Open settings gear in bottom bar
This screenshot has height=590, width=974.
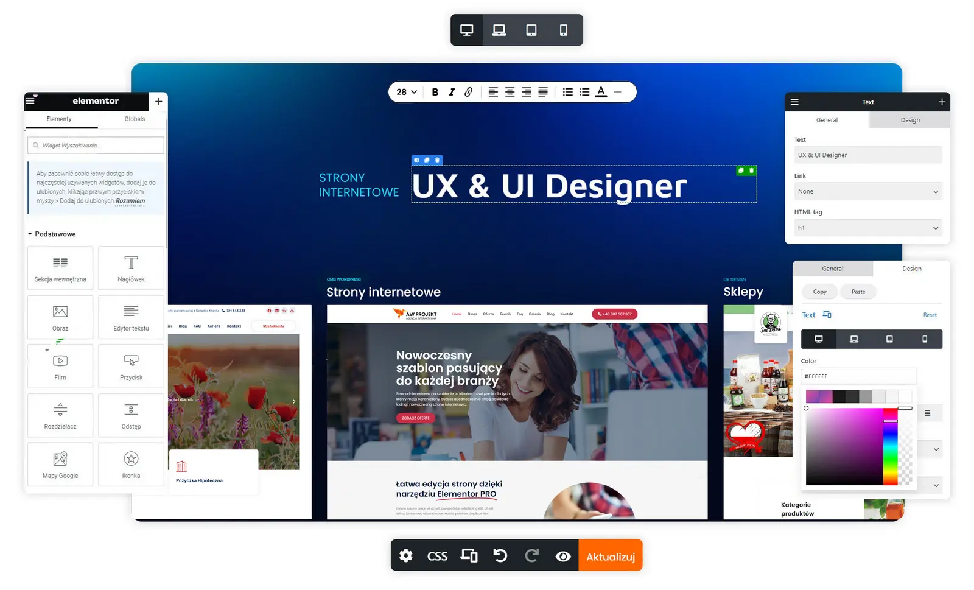(x=406, y=556)
